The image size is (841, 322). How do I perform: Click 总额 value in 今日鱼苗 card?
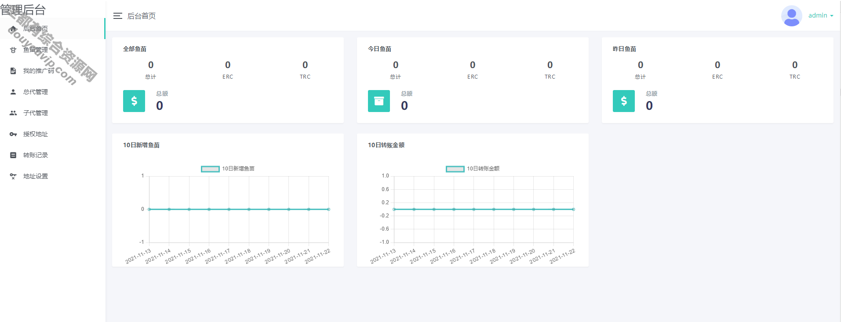click(x=404, y=106)
